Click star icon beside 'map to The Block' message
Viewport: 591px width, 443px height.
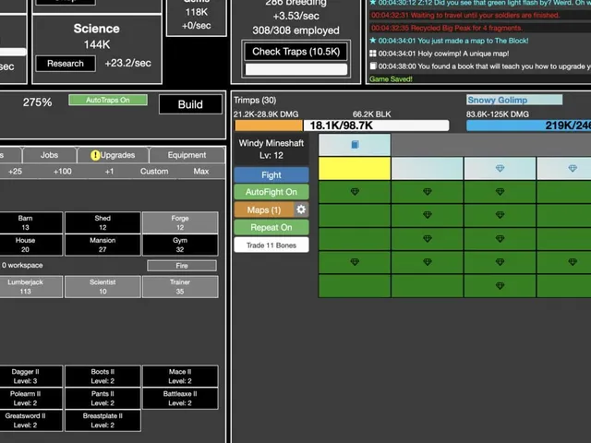pyautogui.click(x=373, y=41)
